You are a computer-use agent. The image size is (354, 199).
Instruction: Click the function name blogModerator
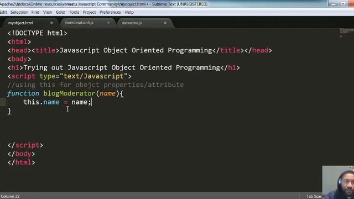tap(69, 93)
